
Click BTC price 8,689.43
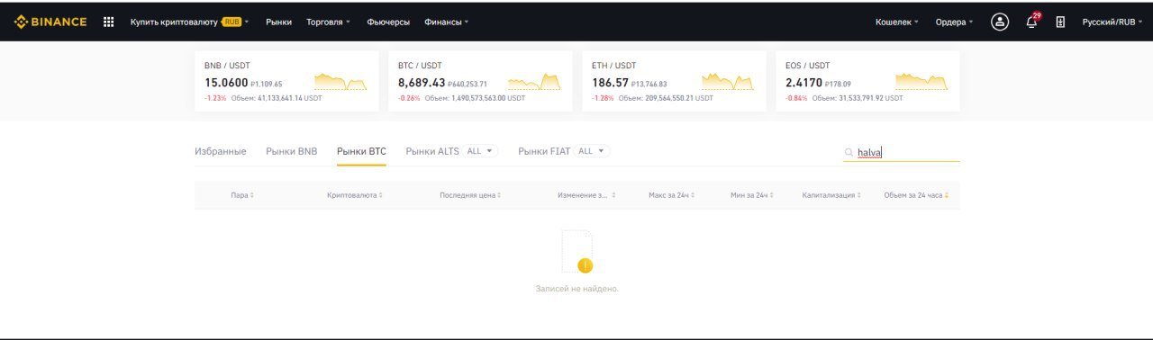(x=422, y=83)
